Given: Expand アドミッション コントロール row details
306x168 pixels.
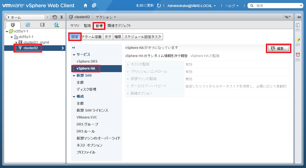Looking at the screenshot, I should coord(128,72).
